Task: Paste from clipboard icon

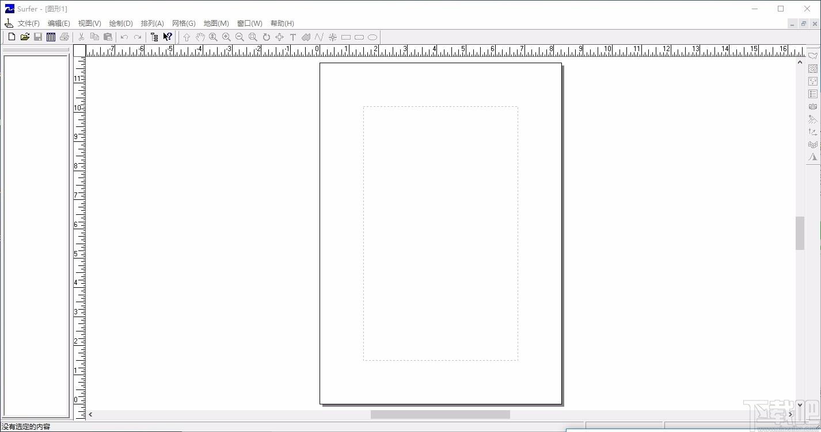Action: [x=108, y=37]
